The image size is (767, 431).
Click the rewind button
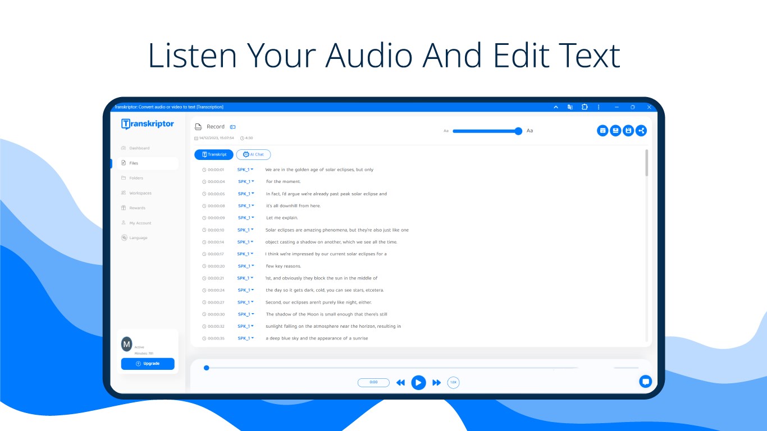pyautogui.click(x=400, y=383)
